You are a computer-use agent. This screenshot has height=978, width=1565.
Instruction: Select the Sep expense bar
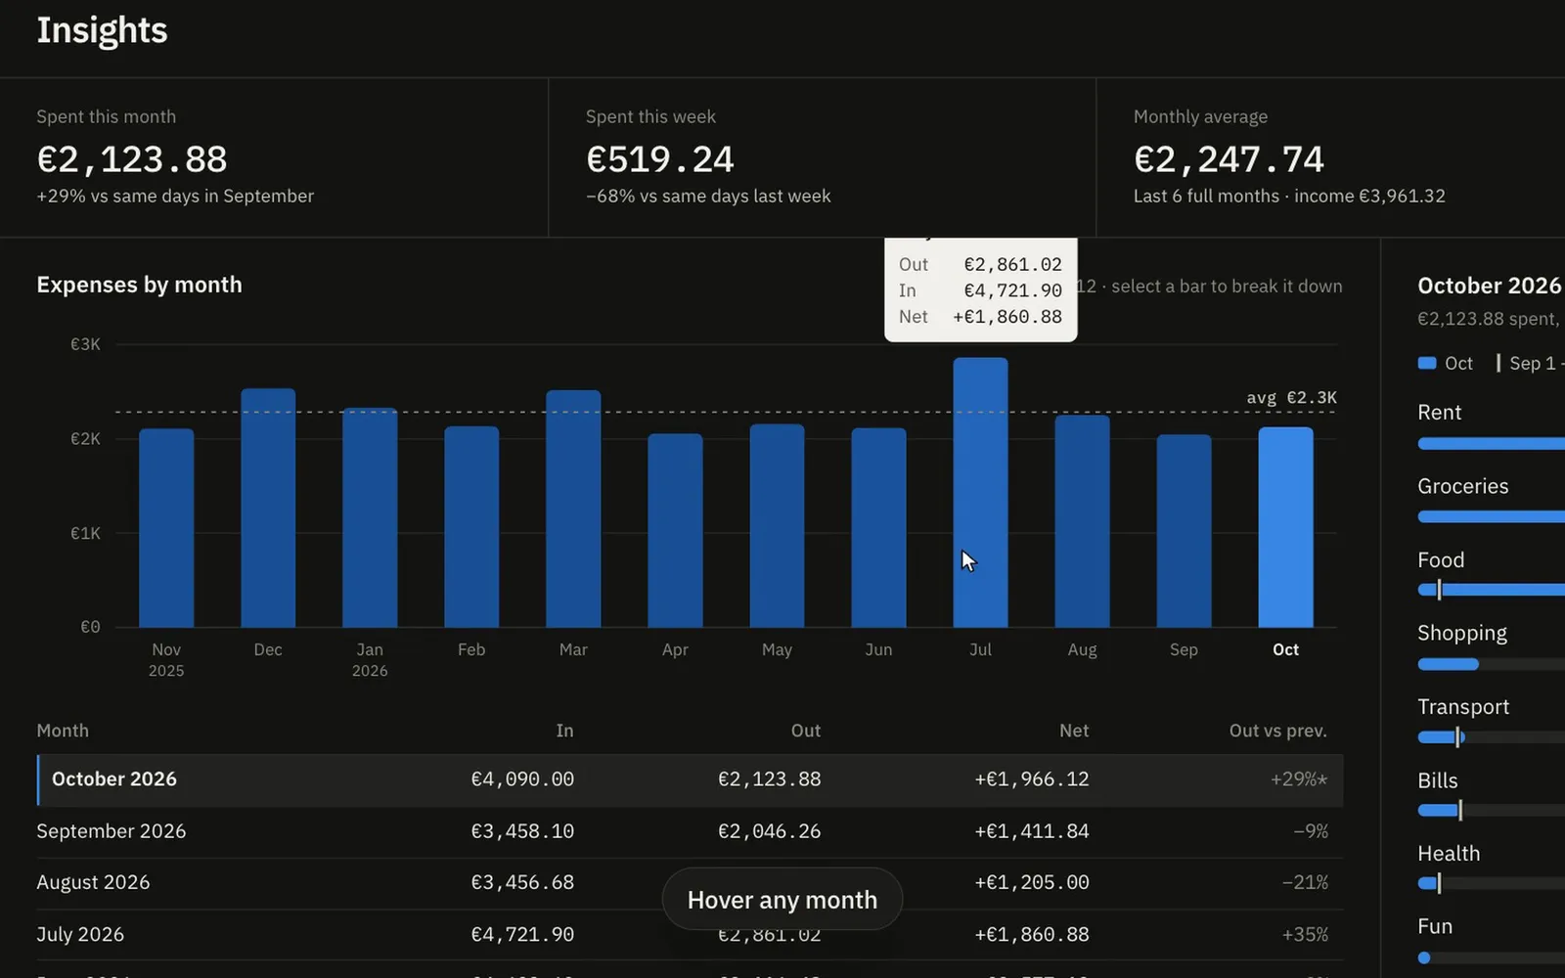1184,531
